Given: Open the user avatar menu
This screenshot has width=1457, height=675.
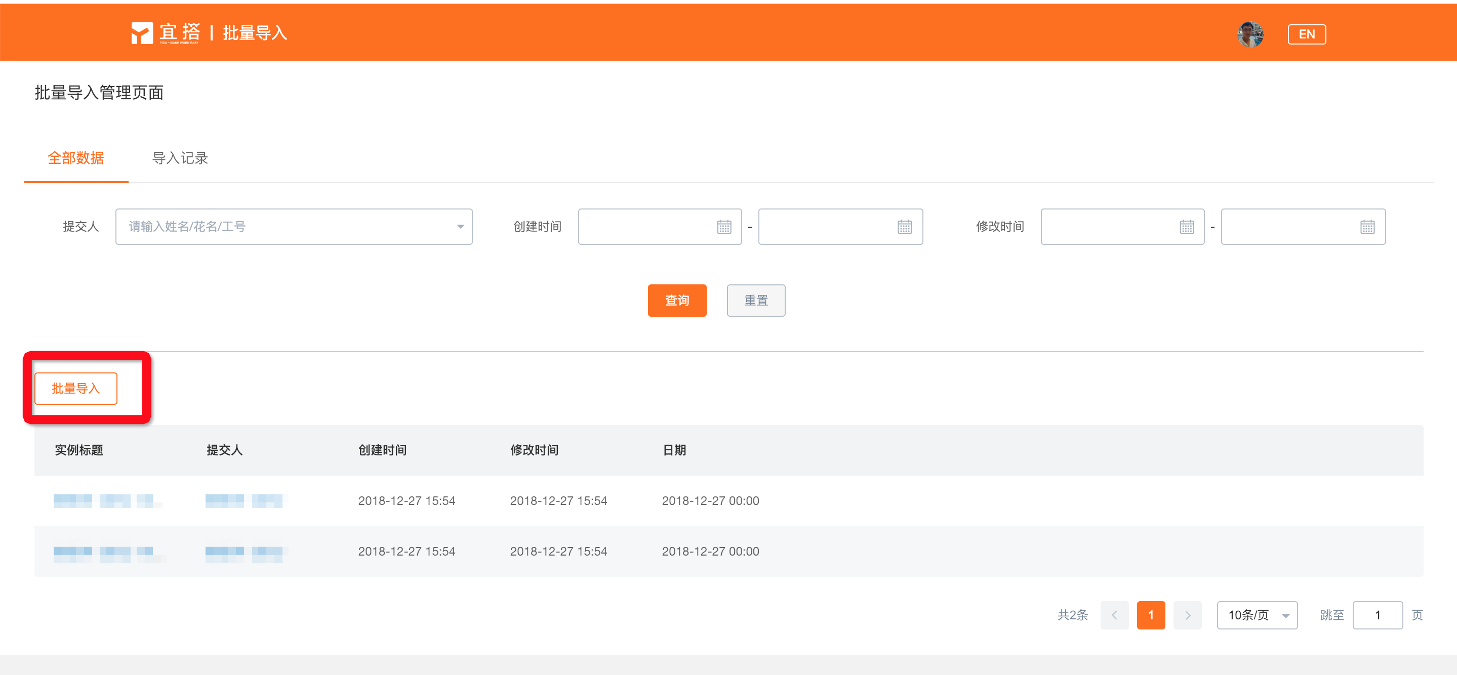Looking at the screenshot, I should click(1249, 34).
